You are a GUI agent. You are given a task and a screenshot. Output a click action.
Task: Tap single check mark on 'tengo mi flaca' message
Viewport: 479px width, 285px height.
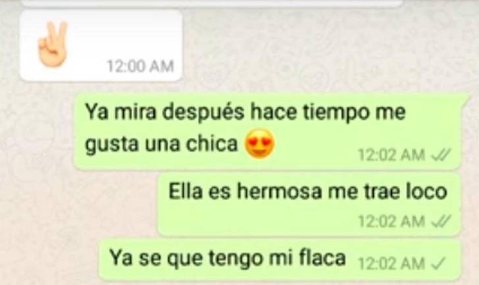438,263
